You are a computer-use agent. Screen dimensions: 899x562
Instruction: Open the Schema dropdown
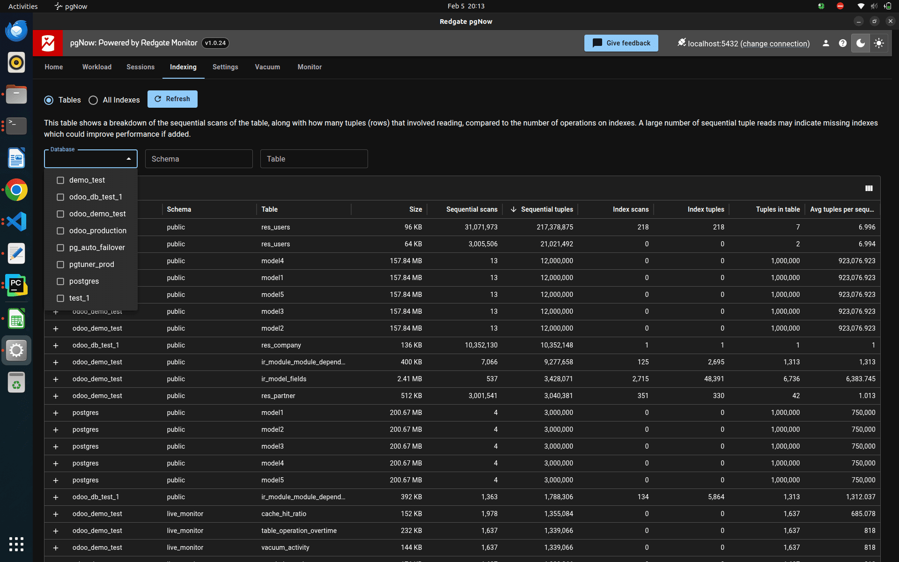tap(199, 159)
